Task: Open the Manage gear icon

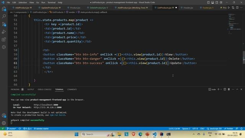Action: click(4, 123)
